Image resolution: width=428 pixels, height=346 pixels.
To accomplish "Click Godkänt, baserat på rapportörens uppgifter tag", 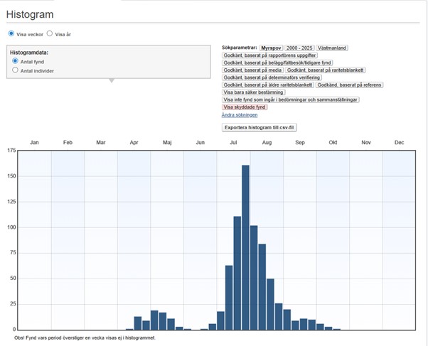I will pyautogui.click(x=270, y=55).
